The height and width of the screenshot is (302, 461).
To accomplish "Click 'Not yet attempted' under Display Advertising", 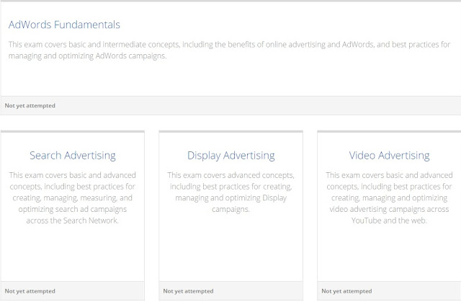I will click(x=188, y=291).
